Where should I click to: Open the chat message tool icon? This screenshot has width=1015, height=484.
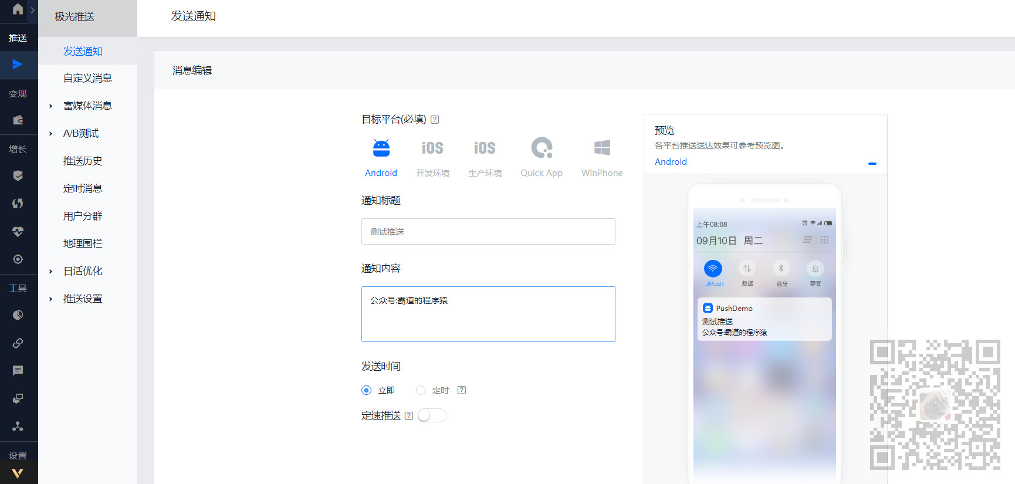click(18, 370)
